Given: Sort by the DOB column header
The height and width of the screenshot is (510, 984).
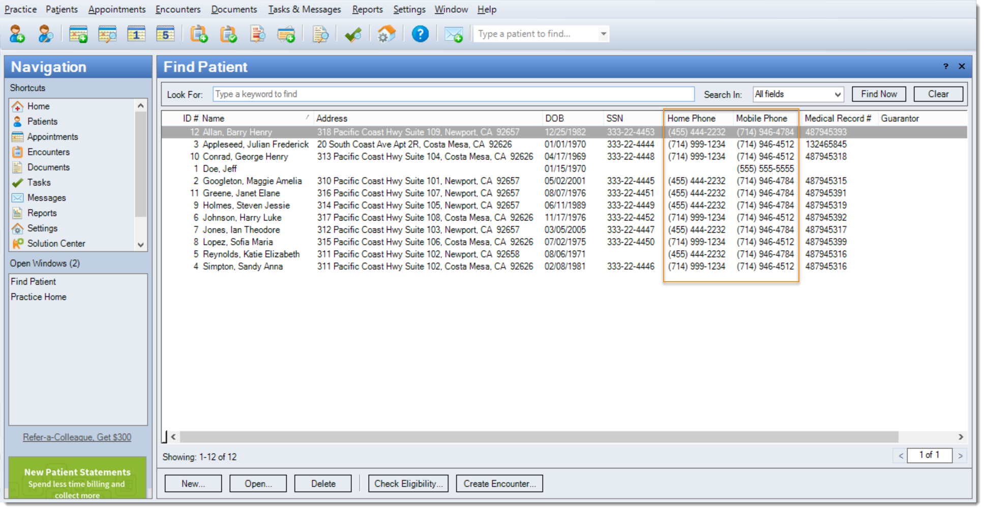Looking at the screenshot, I should coord(573,118).
